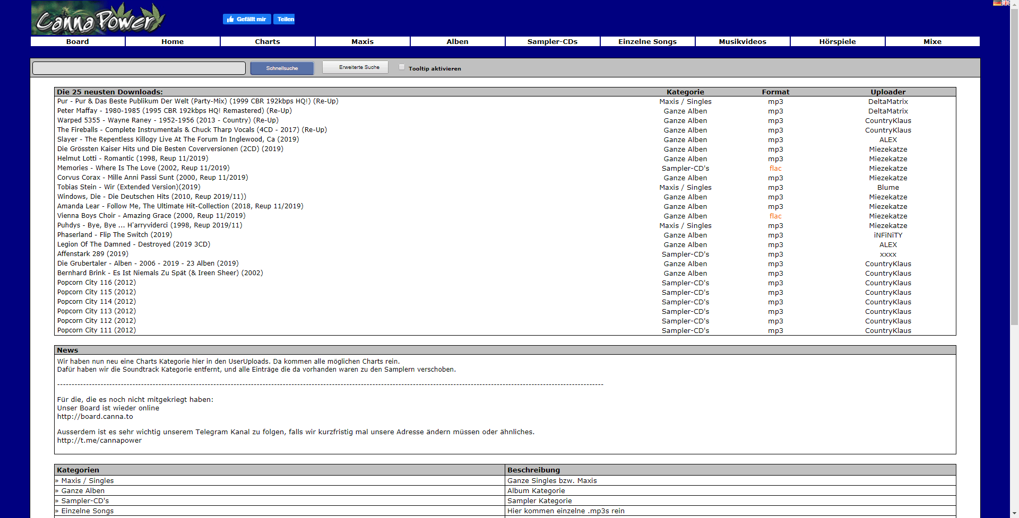Click the scrollbar up arrow
This screenshot has height=518, width=1019.
(x=1014, y=4)
